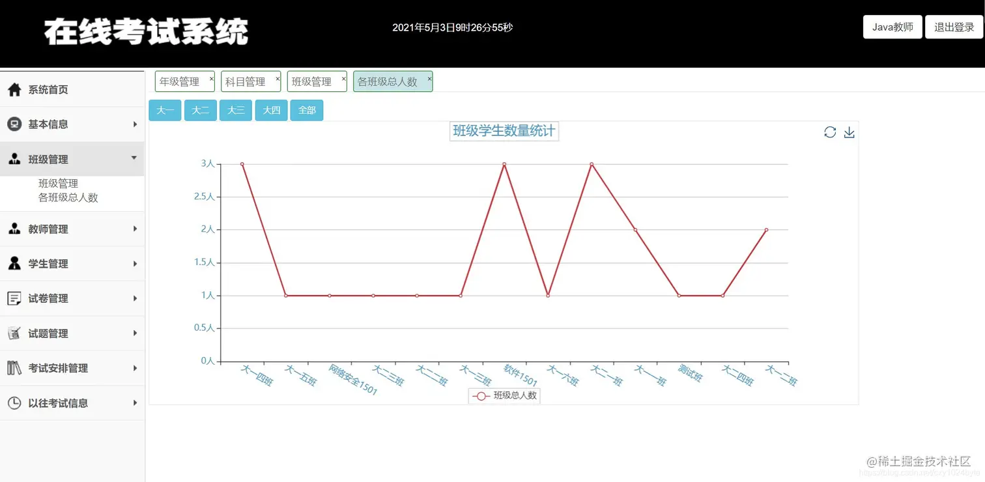Click the 大一五班 axis label
The width and height of the screenshot is (985, 482).
pos(300,375)
